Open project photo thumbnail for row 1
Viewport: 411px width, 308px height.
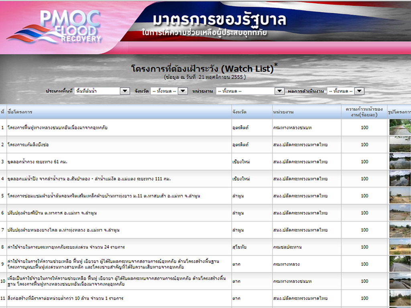pos(400,128)
